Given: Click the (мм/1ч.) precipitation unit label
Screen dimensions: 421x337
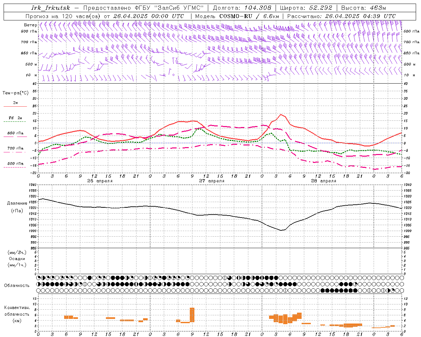Looking at the screenshot, I should [x=17, y=265].
